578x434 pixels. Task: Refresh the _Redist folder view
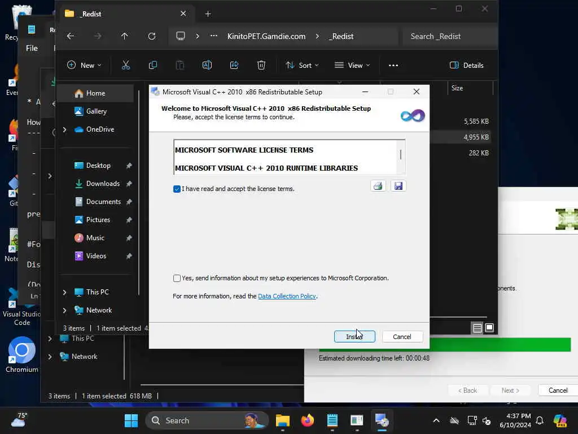[x=151, y=36]
